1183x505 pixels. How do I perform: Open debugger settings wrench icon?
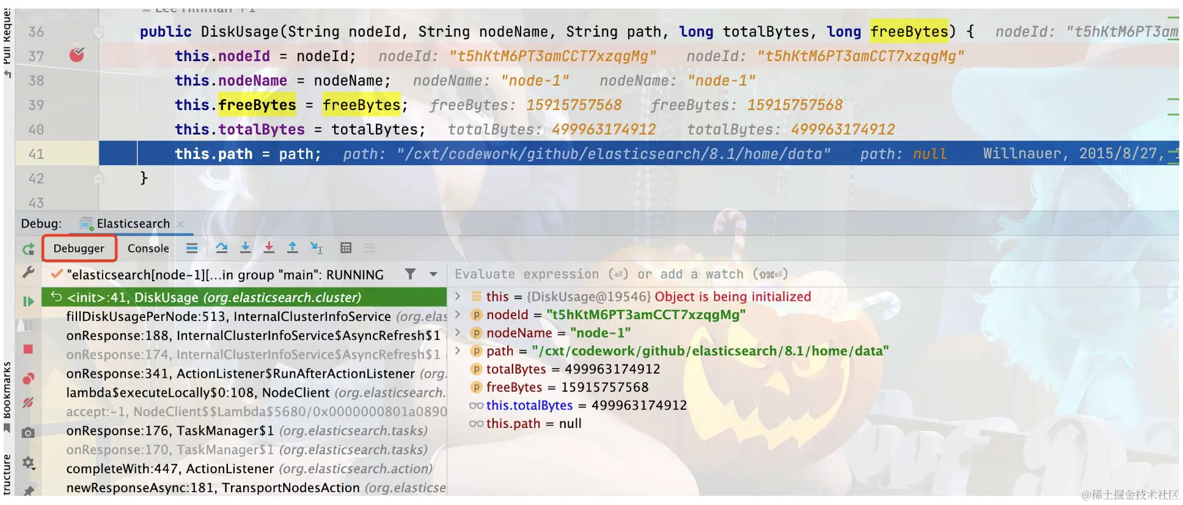(x=28, y=273)
